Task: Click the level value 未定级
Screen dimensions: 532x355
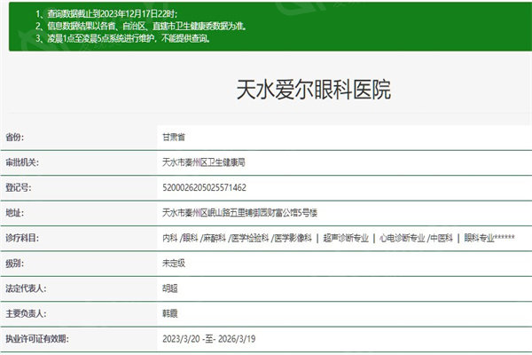Action: pyautogui.click(x=174, y=263)
